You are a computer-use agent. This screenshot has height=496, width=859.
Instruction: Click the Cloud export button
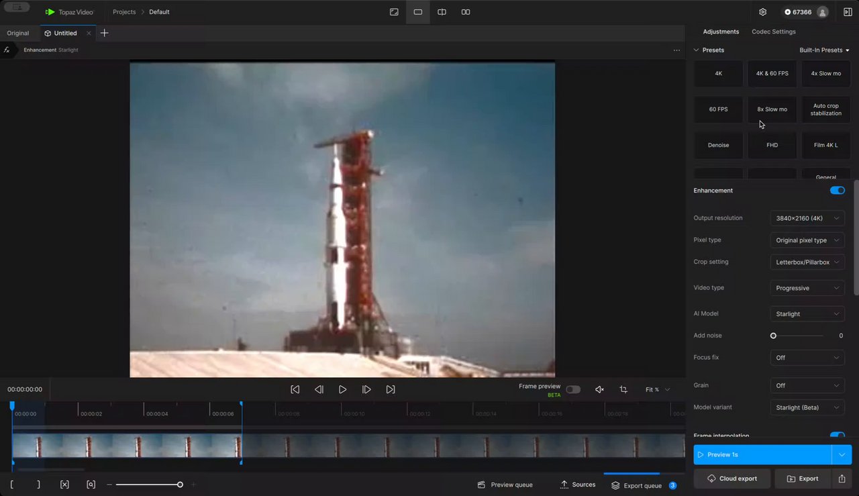pyautogui.click(x=733, y=479)
